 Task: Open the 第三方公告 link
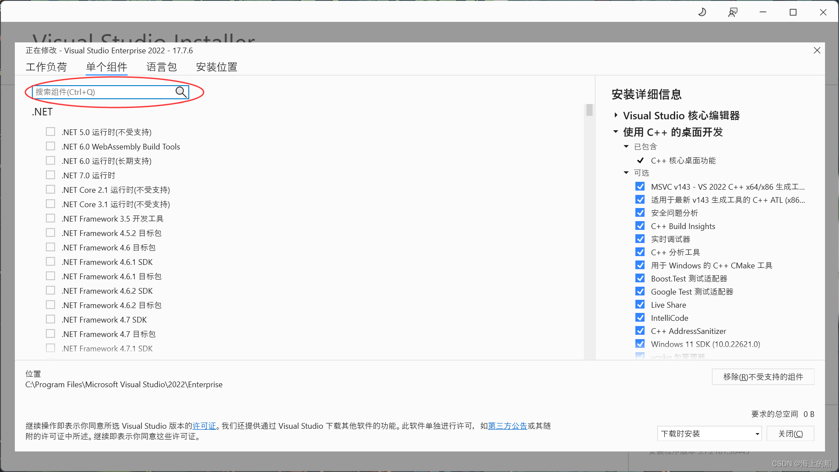coord(507,426)
